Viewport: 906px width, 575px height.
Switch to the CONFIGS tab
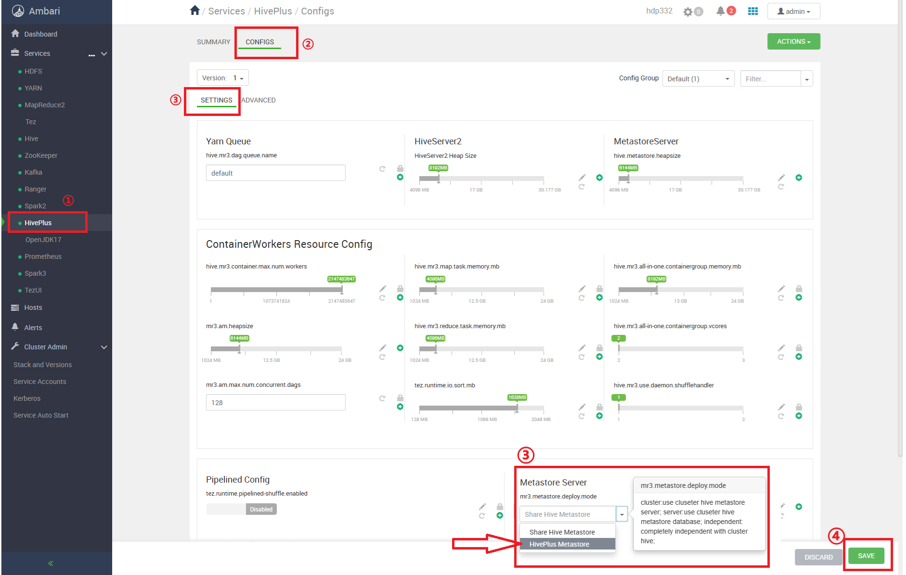click(260, 42)
